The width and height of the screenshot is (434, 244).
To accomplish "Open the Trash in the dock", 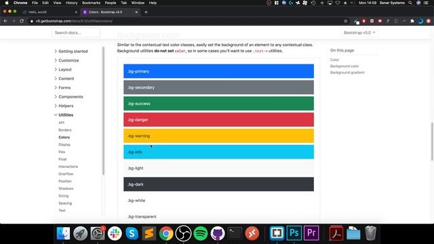I will (x=370, y=233).
